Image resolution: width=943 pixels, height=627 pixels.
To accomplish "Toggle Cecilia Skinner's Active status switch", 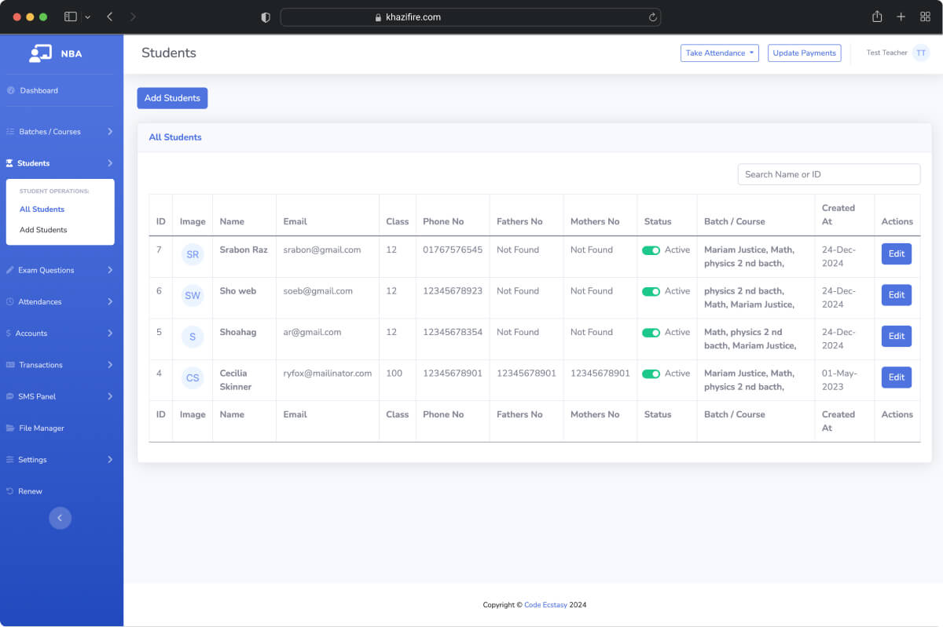I will coord(651,374).
